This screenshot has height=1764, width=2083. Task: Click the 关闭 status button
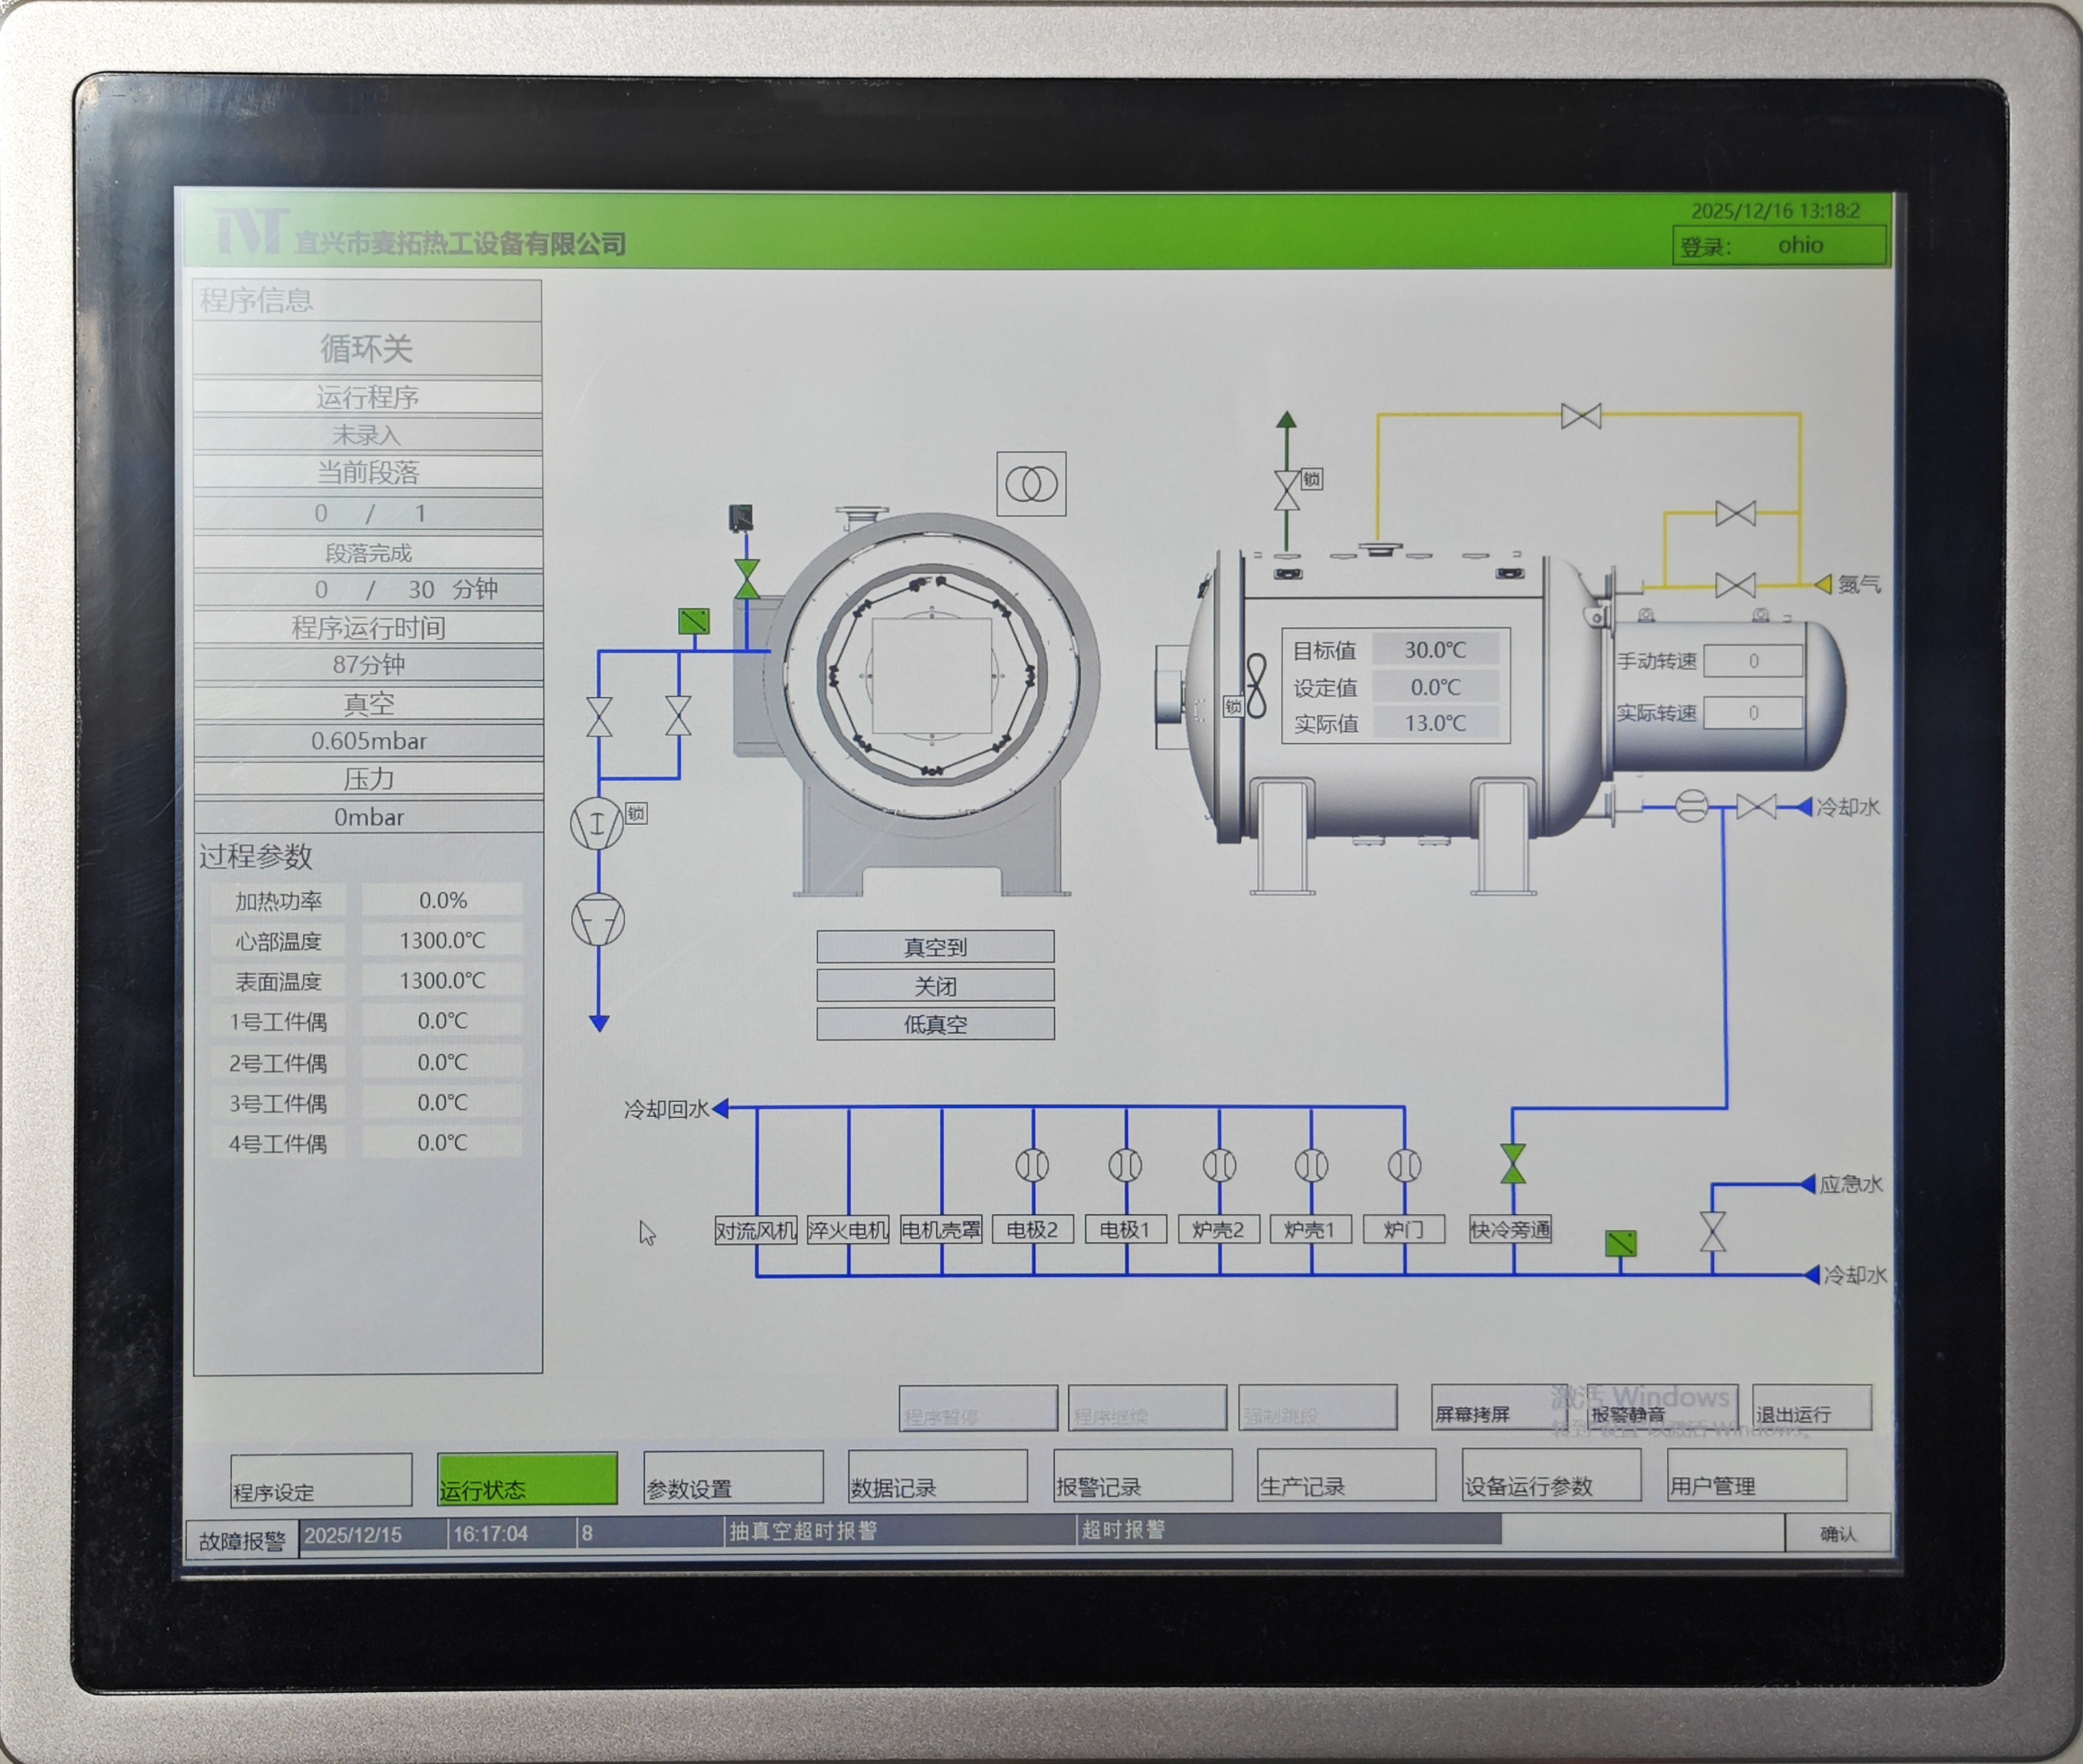935,986
